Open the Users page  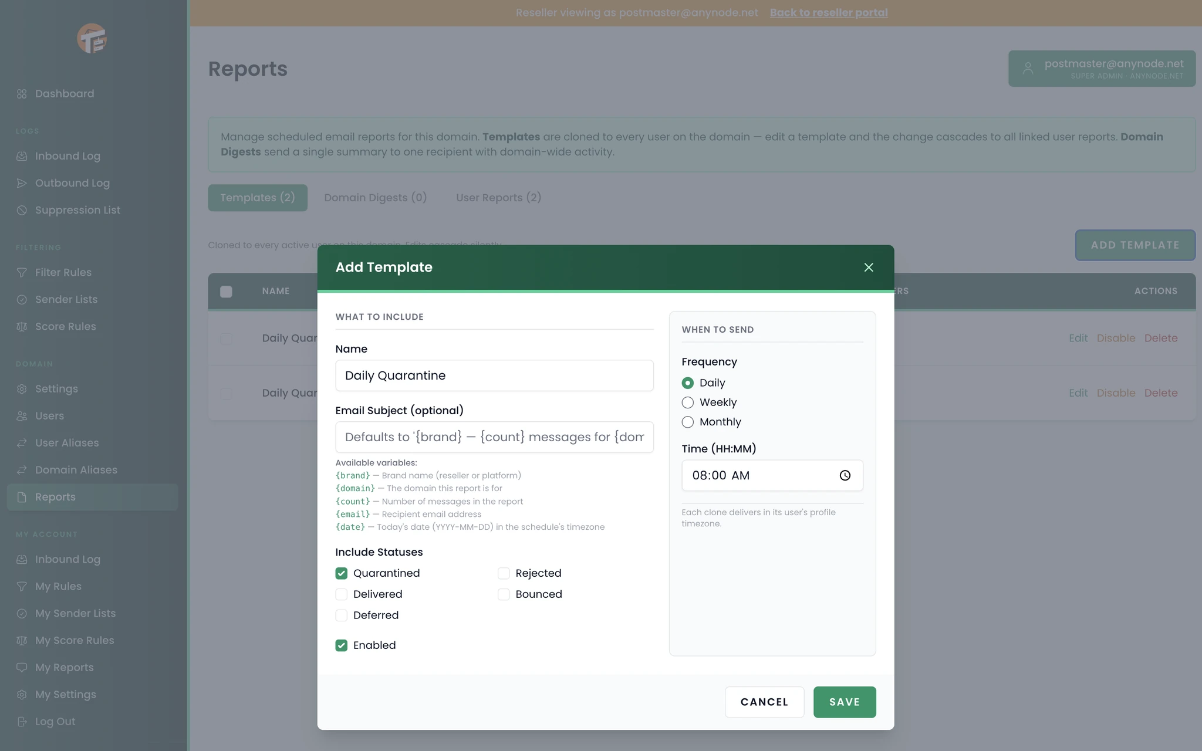pyautogui.click(x=49, y=416)
